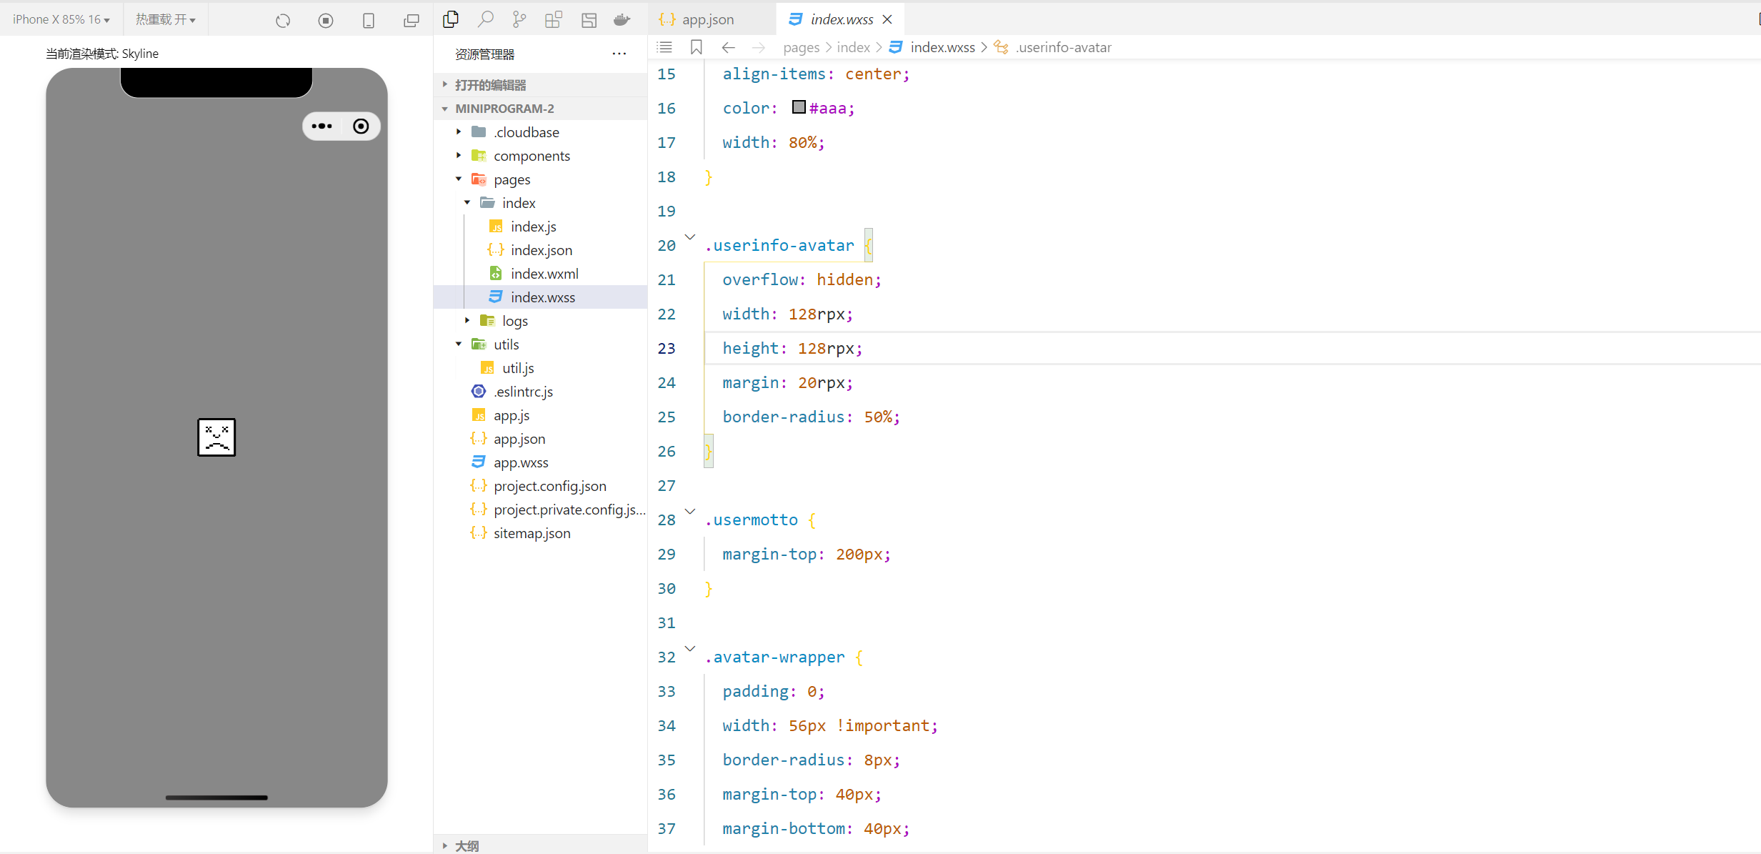Toggle the phone device frame icon

(369, 21)
